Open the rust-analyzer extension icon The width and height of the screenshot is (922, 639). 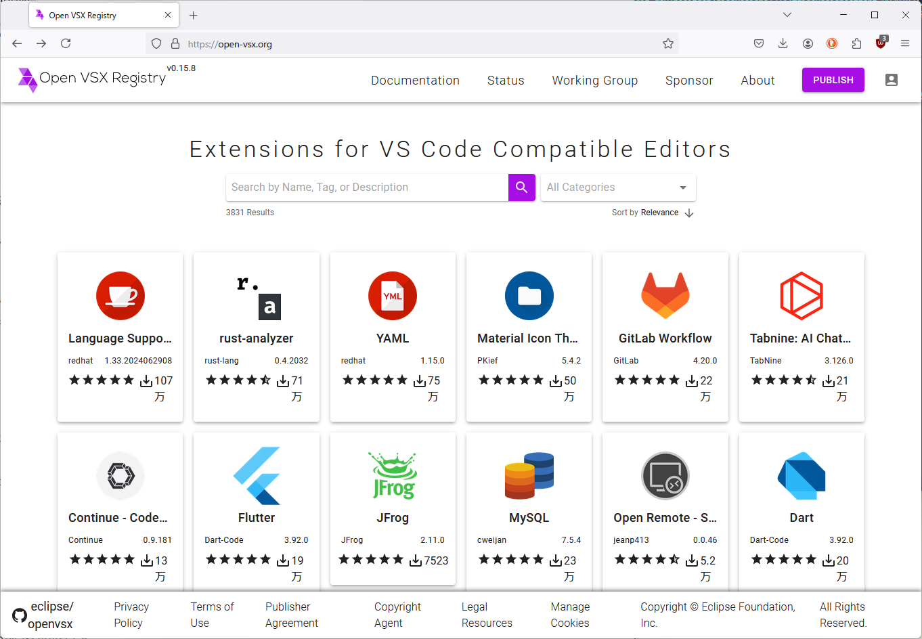[257, 296]
